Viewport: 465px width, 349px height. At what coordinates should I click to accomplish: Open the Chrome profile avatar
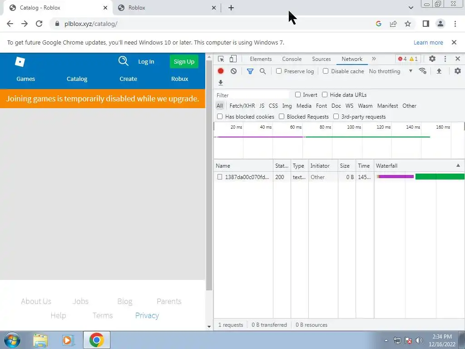click(440, 24)
